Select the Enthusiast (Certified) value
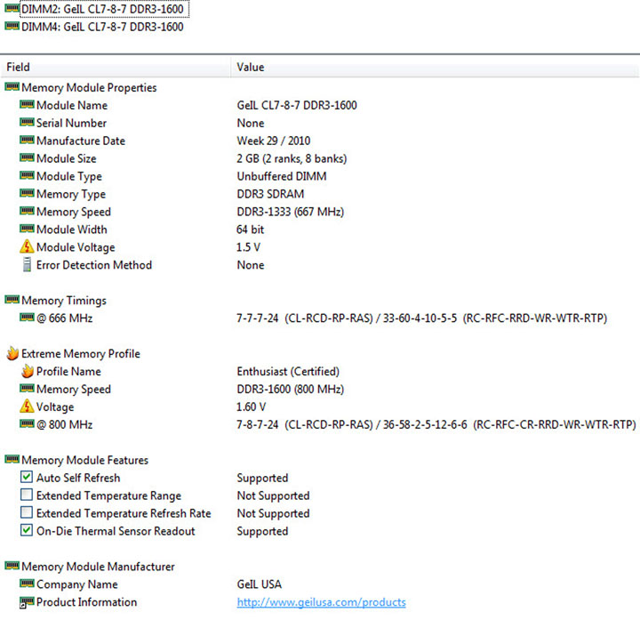 point(288,371)
